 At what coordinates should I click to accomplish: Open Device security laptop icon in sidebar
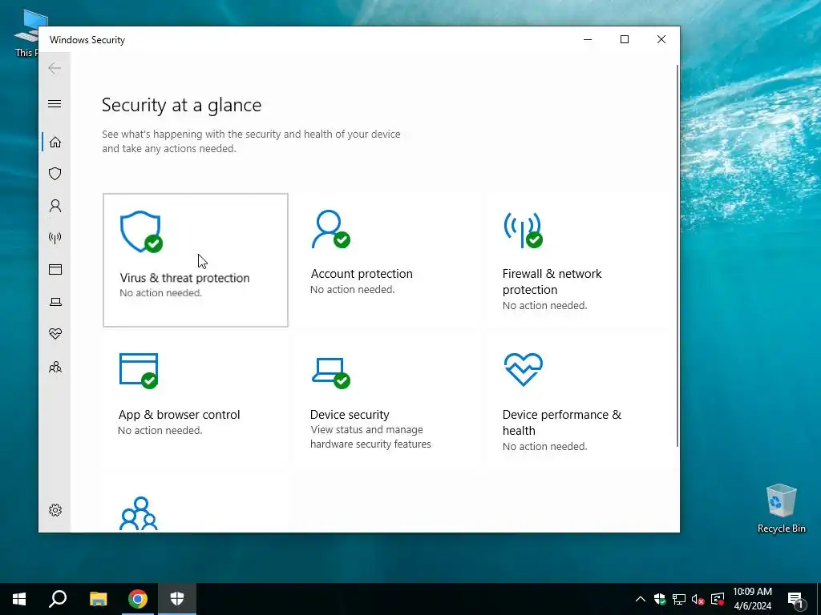pos(55,302)
